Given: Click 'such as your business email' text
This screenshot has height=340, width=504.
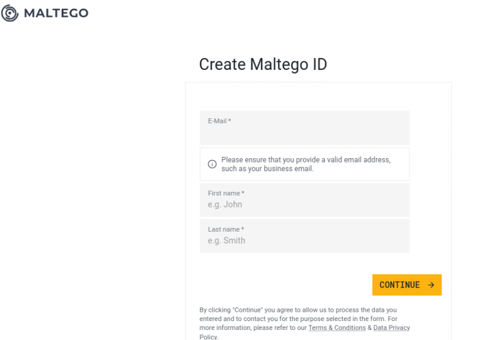Looking at the screenshot, I should (267, 169).
